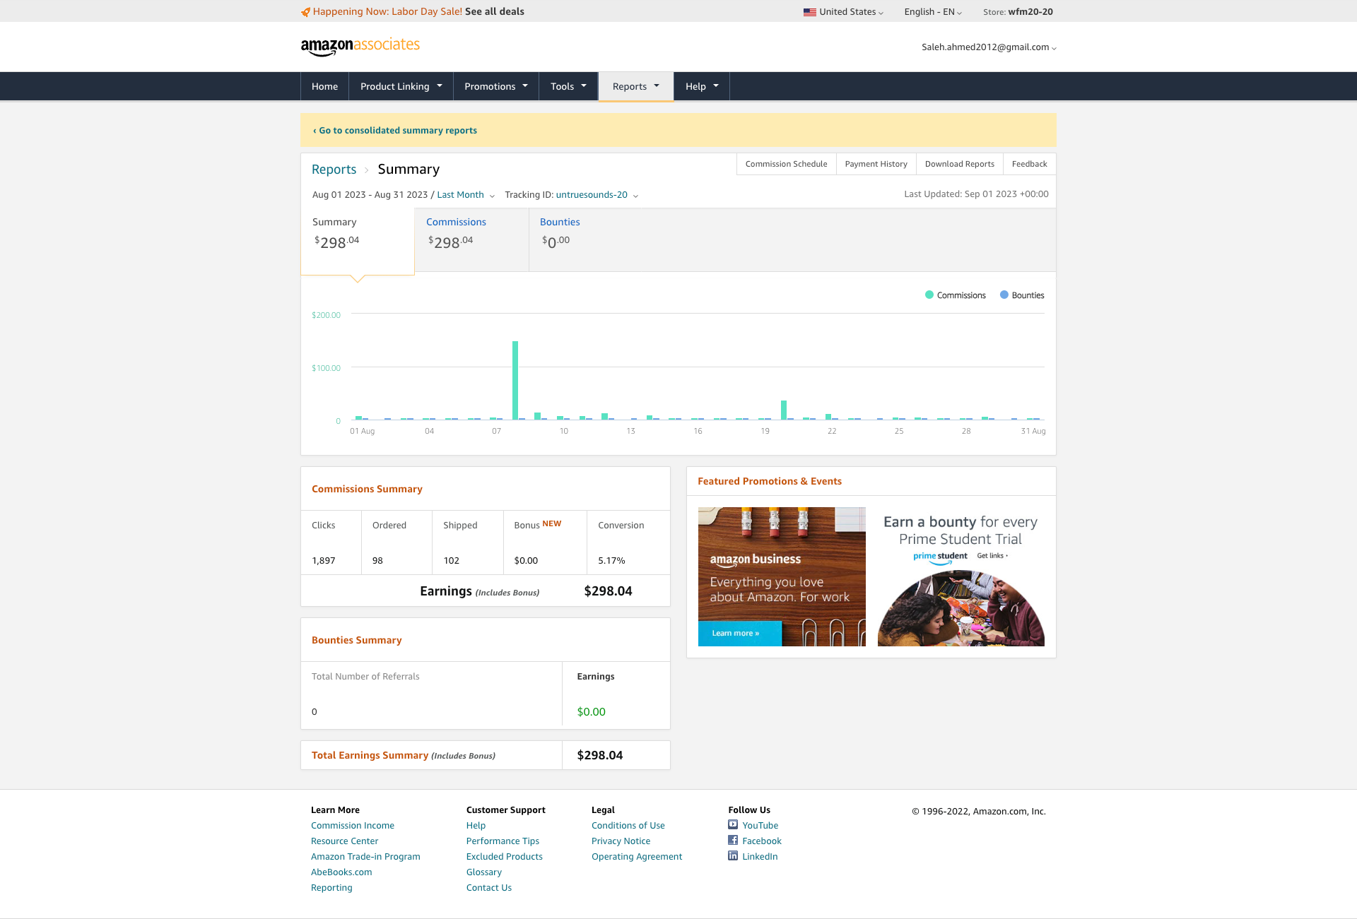Open the English - EN language dropdown
The image size is (1357, 919).
point(933,12)
